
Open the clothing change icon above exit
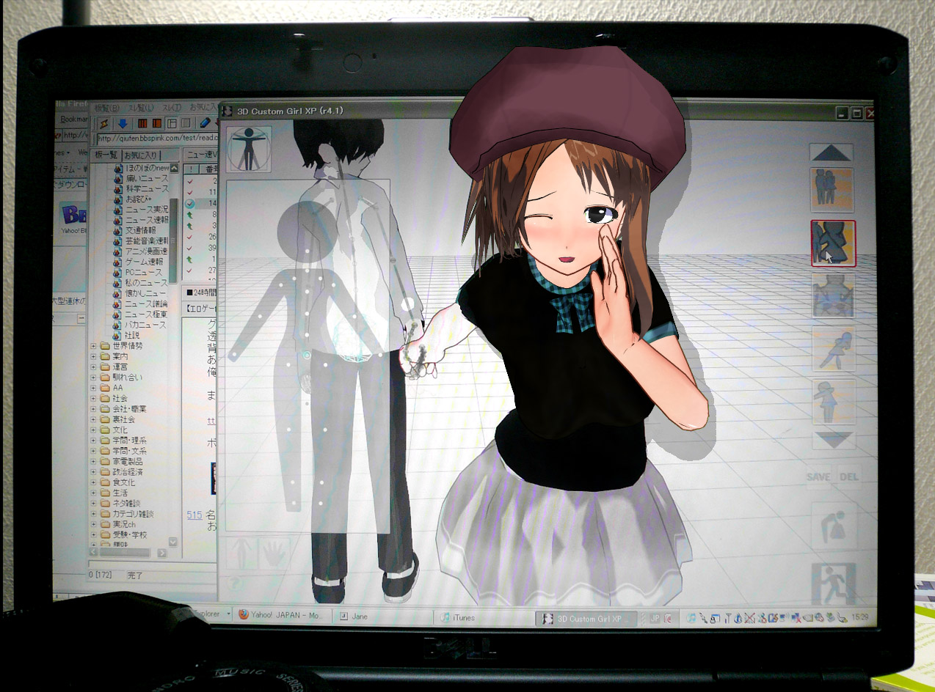[x=833, y=525]
